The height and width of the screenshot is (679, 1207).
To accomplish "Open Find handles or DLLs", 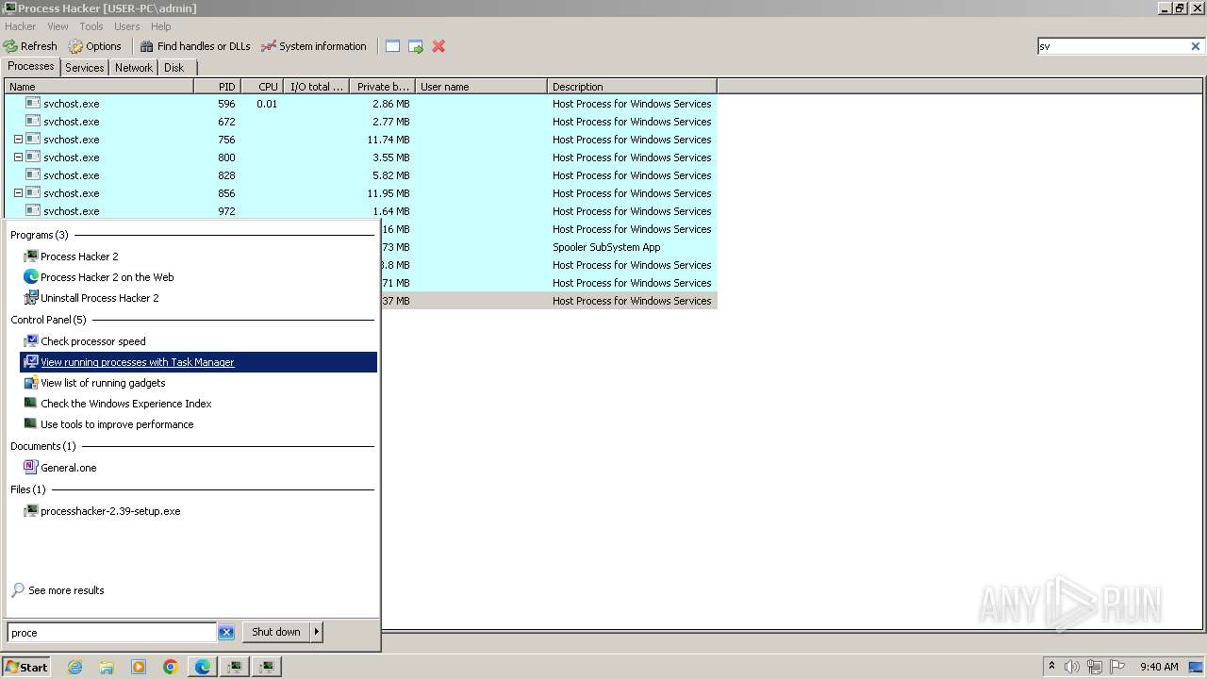I will pos(195,46).
